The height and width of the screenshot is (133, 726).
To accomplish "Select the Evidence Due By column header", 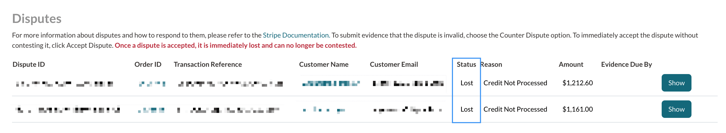I will pos(626,64).
